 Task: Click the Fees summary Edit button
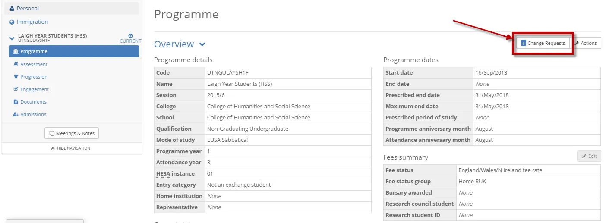tap(589, 156)
